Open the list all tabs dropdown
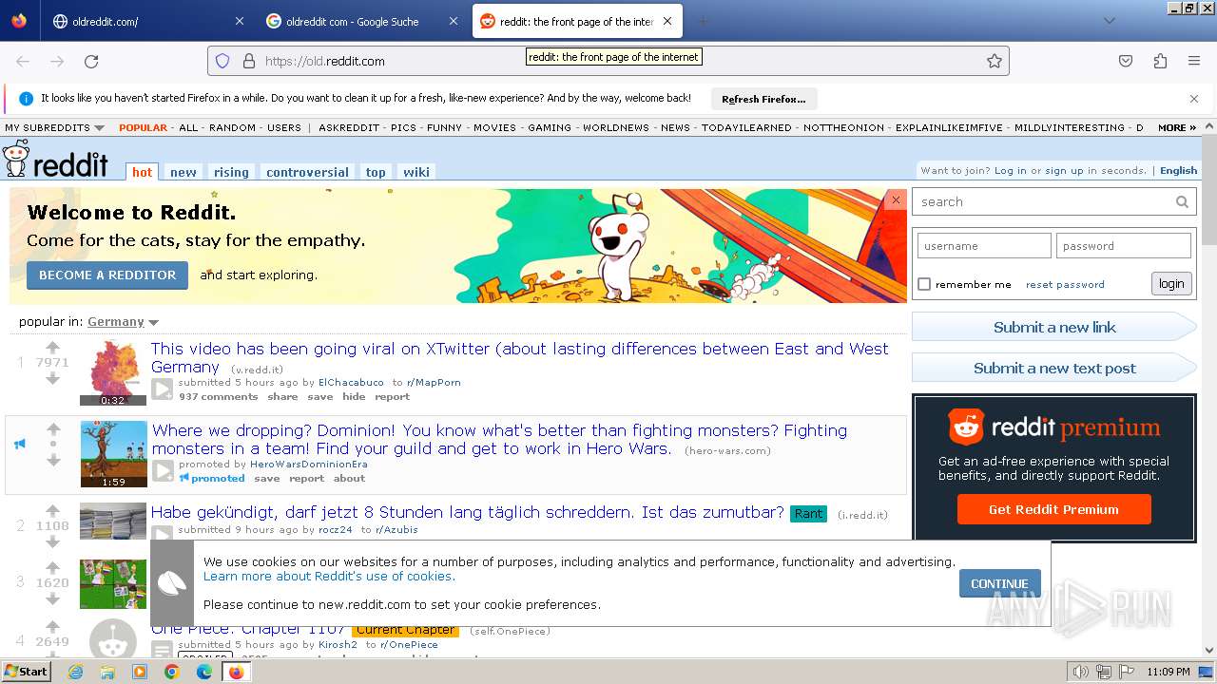 pos(1109,21)
